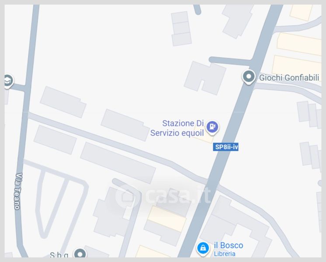This screenshot has width=326, height=262.
Task: Open the S.b.g. gray location pin
Action: click(80, 254)
